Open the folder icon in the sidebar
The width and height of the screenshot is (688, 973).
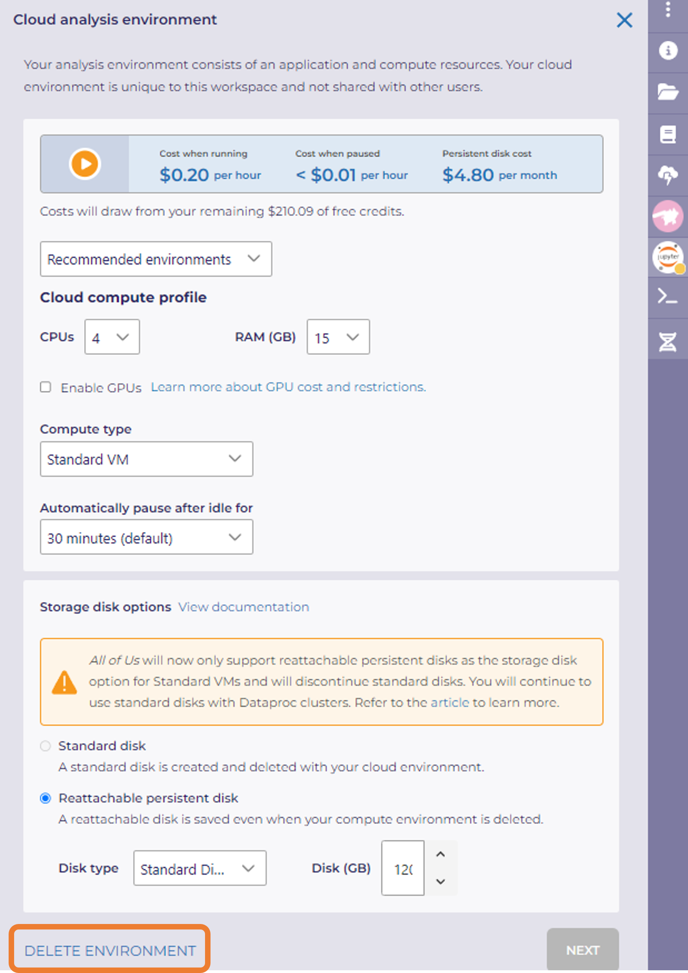point(668,92)
